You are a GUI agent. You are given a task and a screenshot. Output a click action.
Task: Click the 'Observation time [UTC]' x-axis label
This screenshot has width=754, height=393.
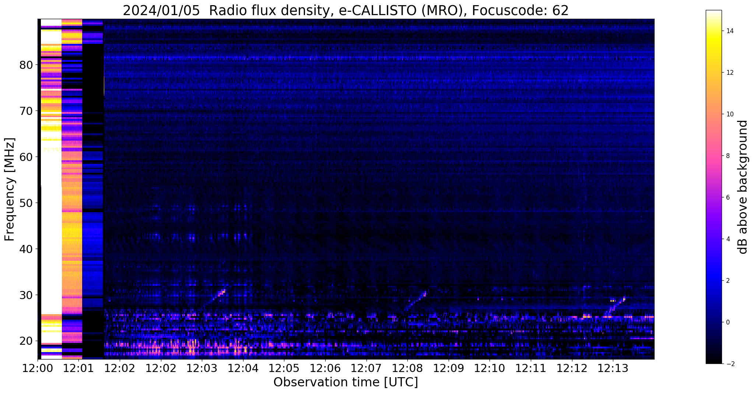pyautogui.click(x=346, y=382)
